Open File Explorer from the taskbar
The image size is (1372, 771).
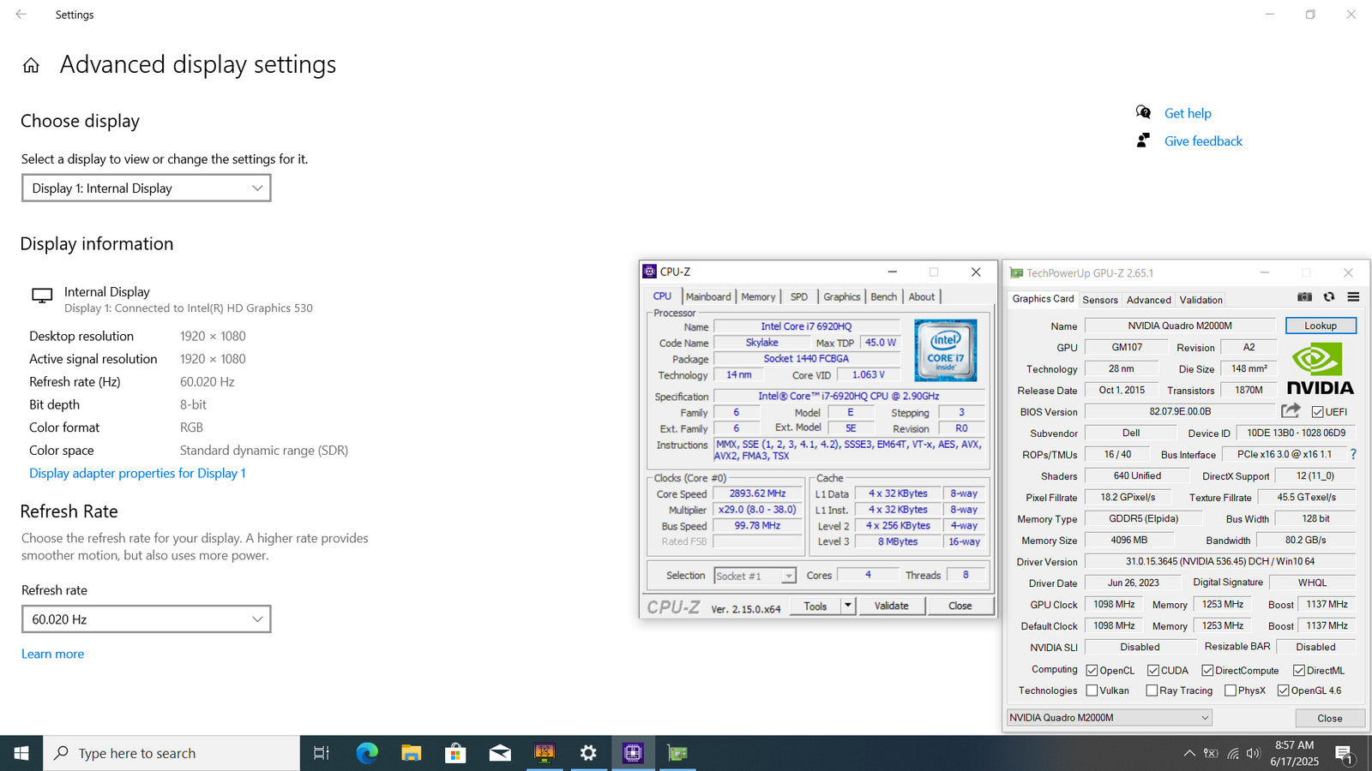(x=412, y=753)
